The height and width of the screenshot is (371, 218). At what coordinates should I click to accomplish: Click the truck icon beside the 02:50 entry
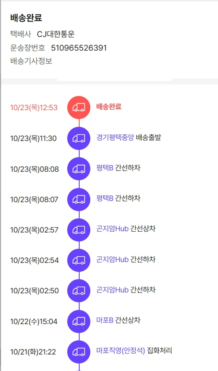point(79,291)
